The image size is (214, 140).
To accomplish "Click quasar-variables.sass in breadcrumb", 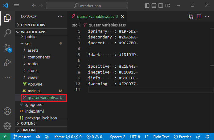I will click(x=107, y=25).
